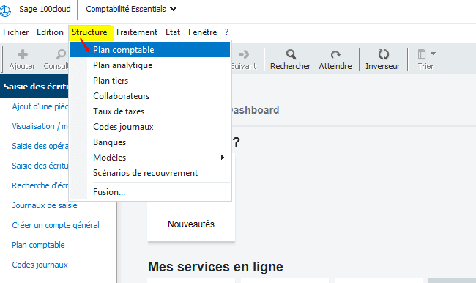Open Codes journaux sidebar link
Viewport: 476px width, 283px height.
point(40,265)
